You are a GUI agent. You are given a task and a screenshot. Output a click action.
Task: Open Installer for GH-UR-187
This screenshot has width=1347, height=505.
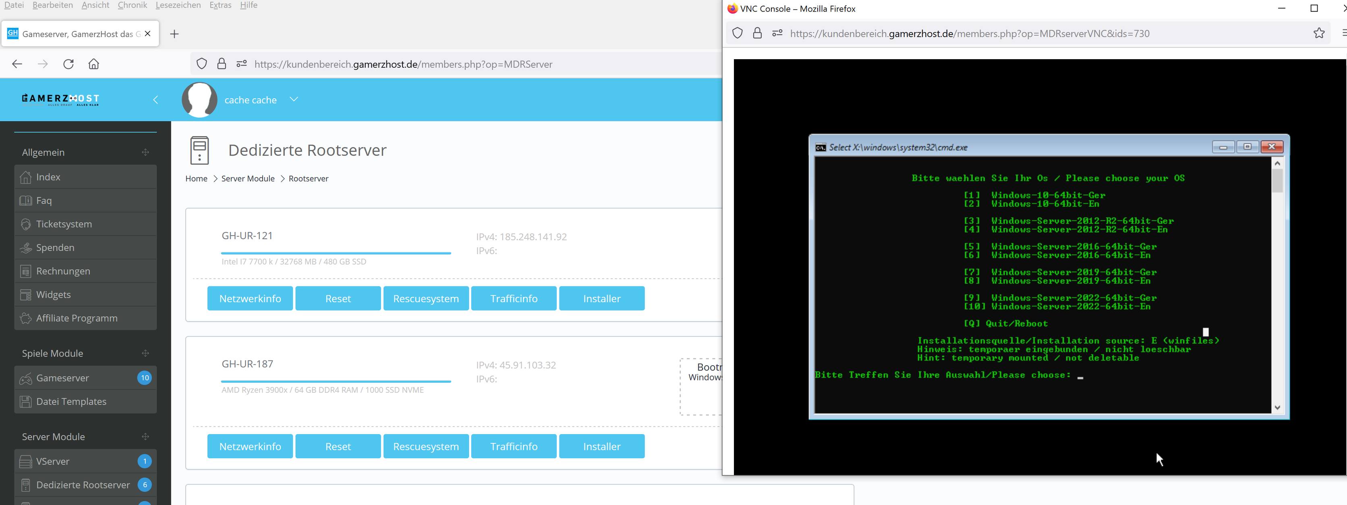[602, 447]
